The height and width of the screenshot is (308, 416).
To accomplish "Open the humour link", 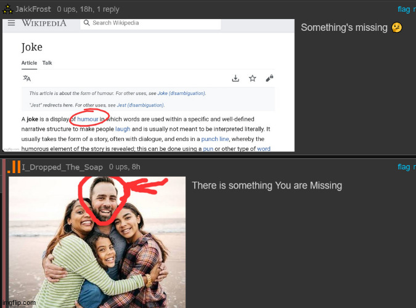I will (88, 119).
